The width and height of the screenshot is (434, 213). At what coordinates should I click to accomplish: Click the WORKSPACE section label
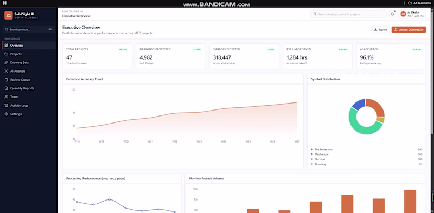click(x=12, y=38)
